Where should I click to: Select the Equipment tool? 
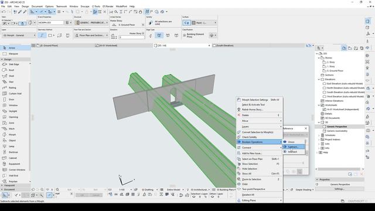15,164
